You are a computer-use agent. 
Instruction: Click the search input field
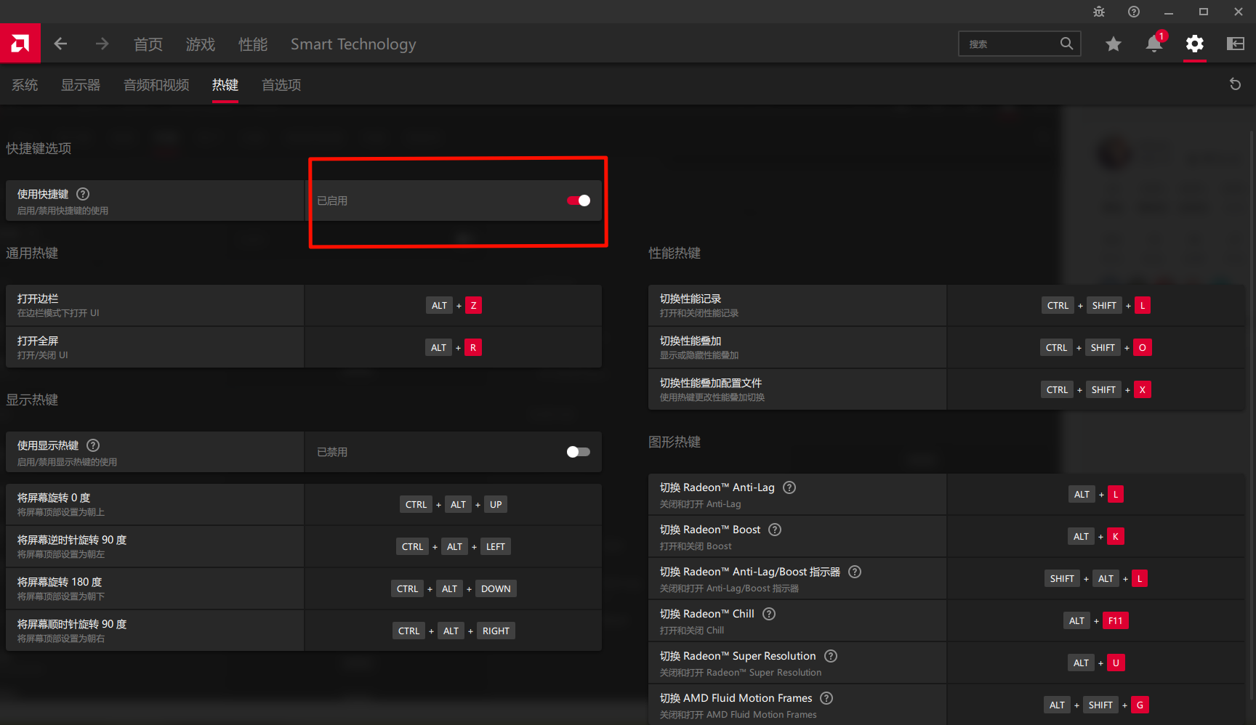(x=1010, y=44)
